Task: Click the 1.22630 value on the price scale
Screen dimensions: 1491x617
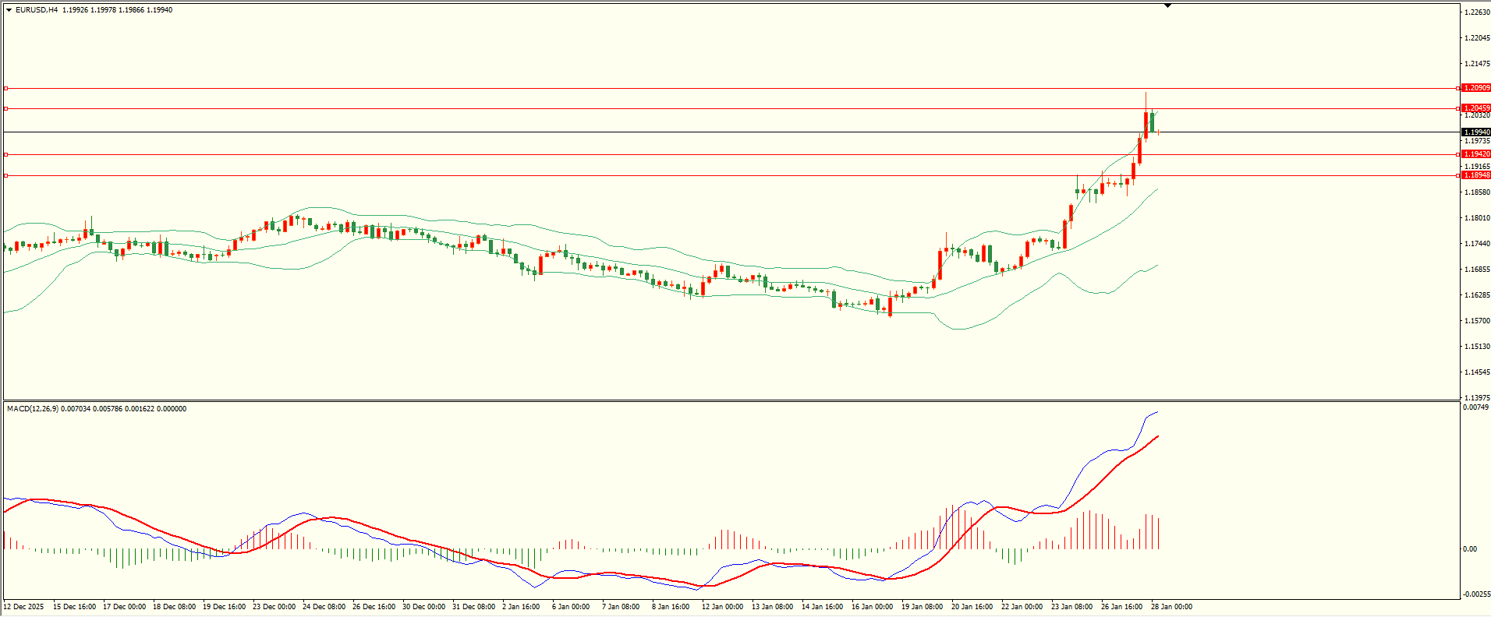Action: (1477, 12)
